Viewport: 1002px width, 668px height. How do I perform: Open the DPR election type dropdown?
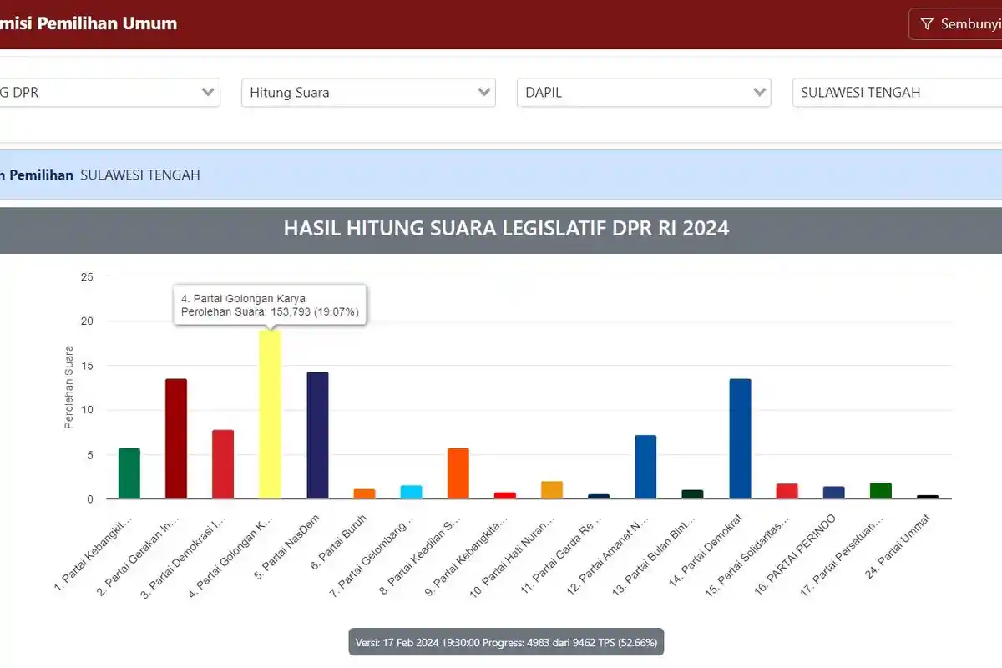(x=109, y=92)
